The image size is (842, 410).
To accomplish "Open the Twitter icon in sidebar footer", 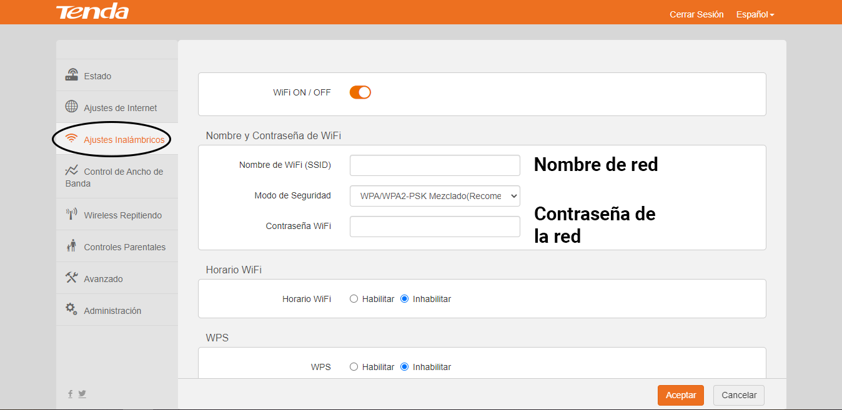I will 82,394.
